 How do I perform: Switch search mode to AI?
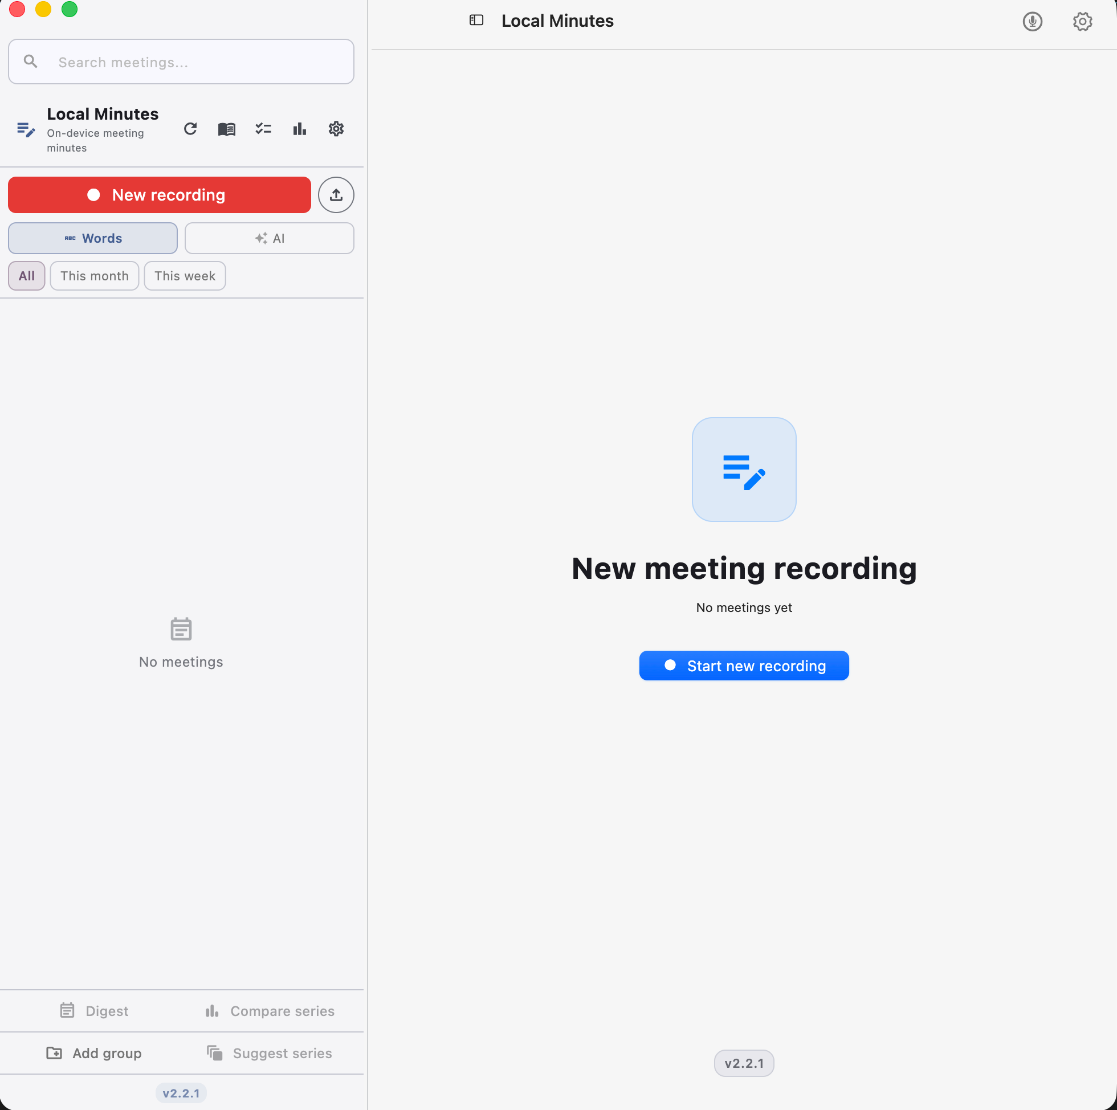click(270, 238)
